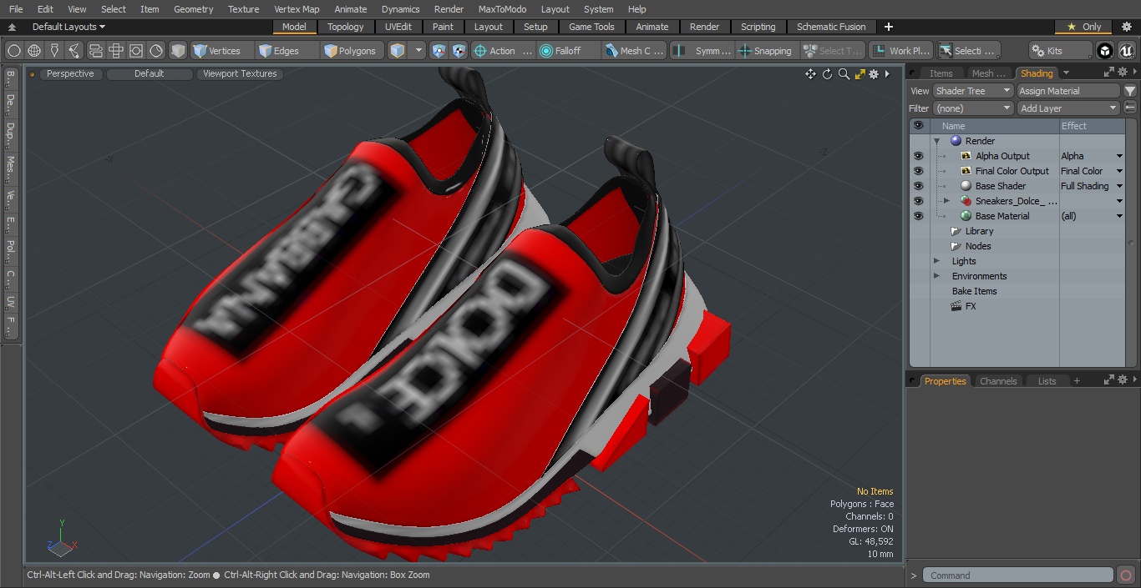
Task: Toggle visibility of Final Color Output
Action: pyautogui.click(x=918, y=171)
